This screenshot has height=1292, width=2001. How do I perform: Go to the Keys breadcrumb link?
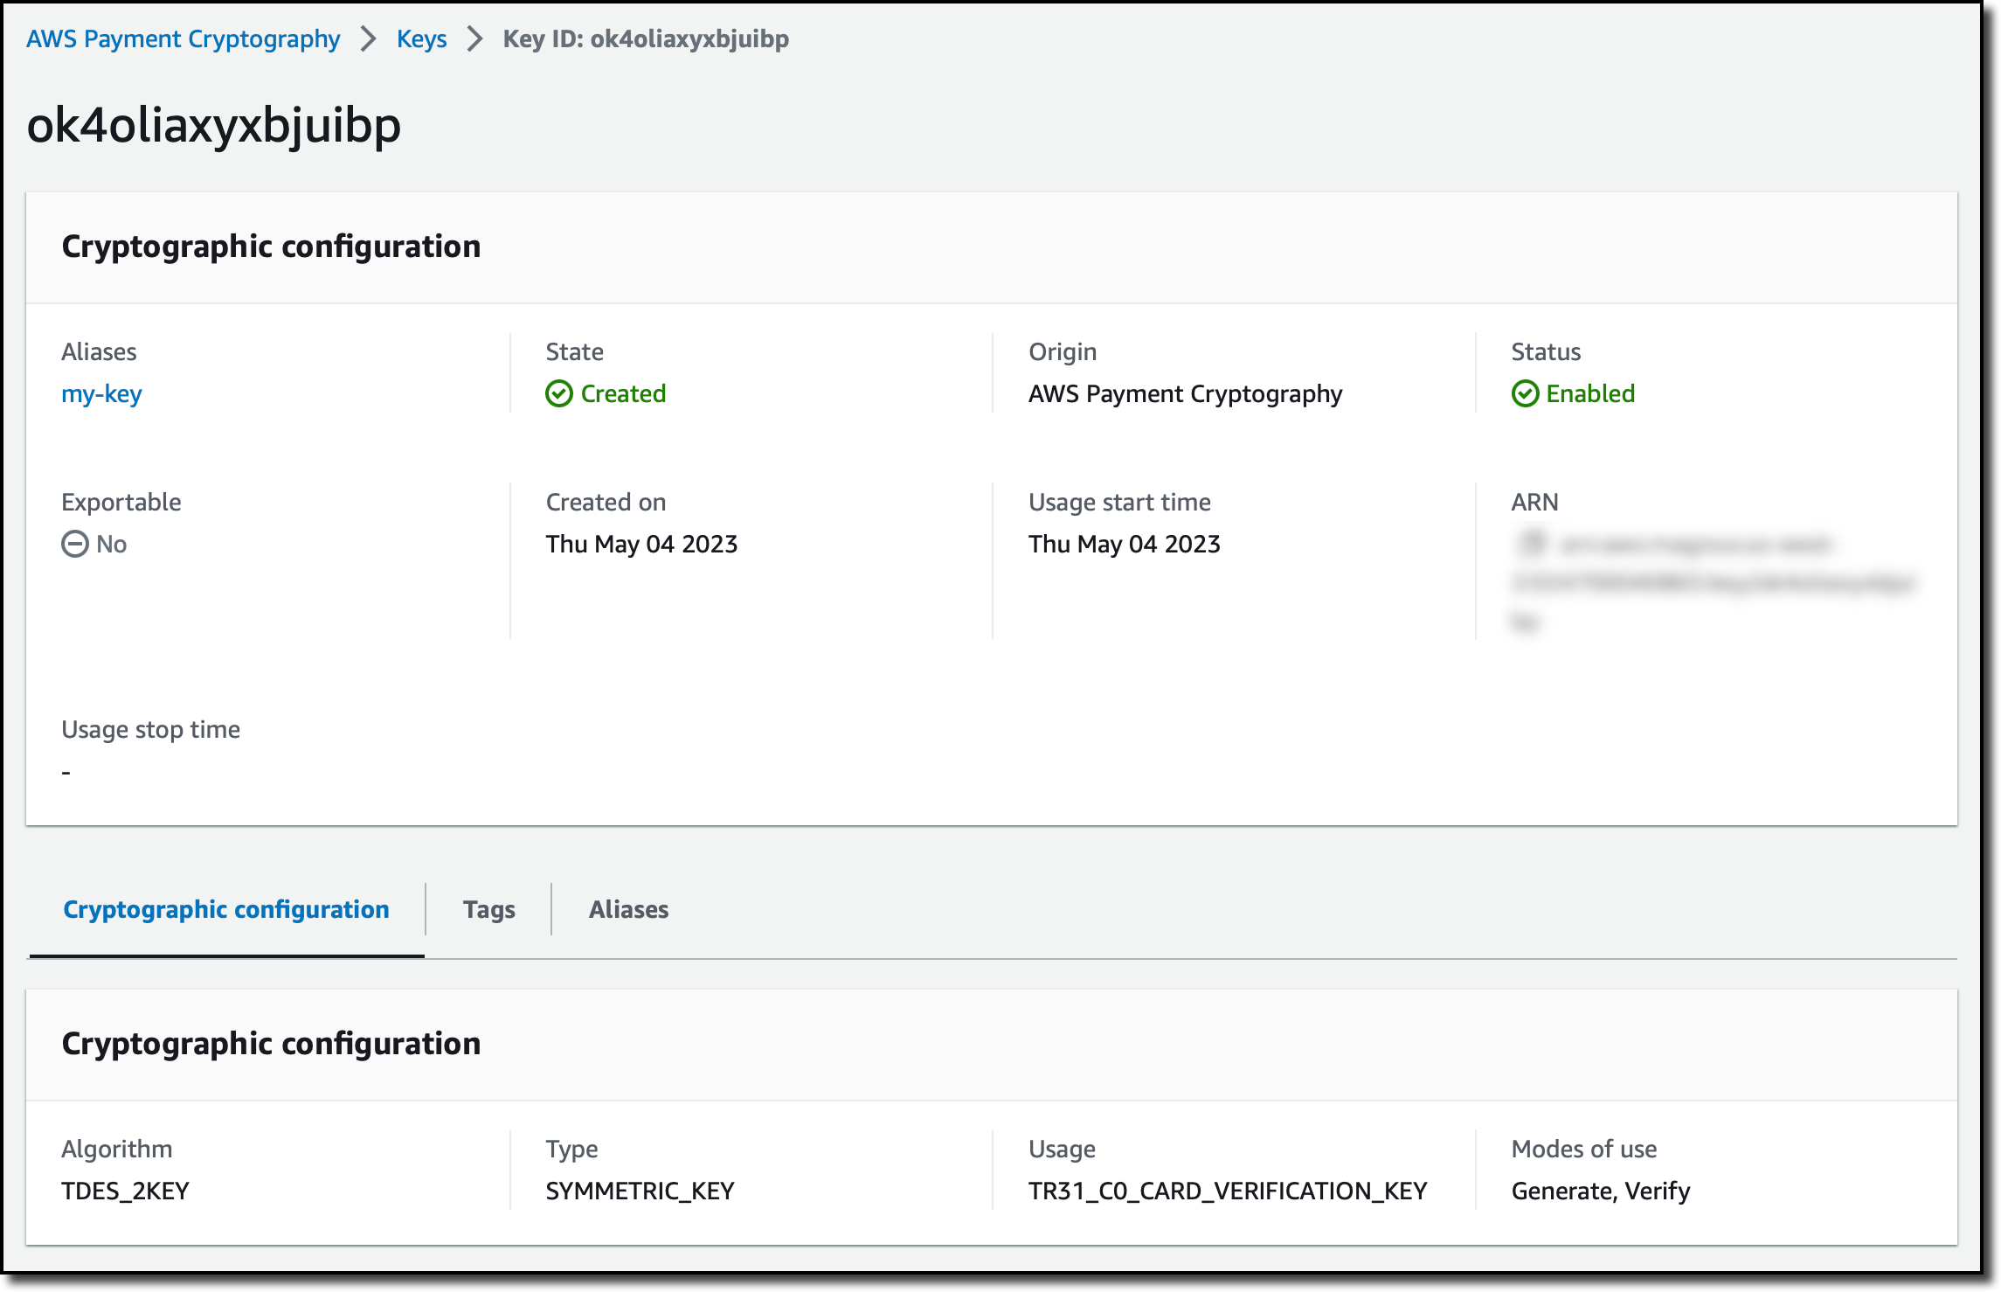tap(421, 39)
